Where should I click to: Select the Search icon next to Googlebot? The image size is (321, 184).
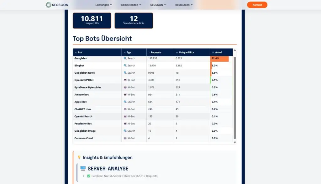[x=125, y=58]
